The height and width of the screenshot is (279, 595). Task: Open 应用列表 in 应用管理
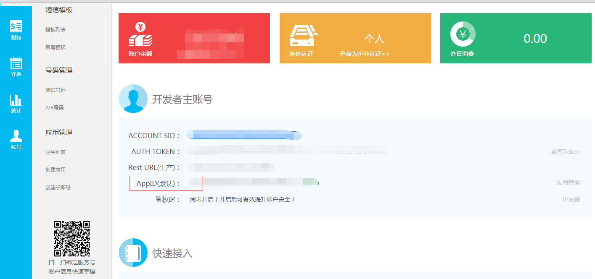tap(56, 152)
